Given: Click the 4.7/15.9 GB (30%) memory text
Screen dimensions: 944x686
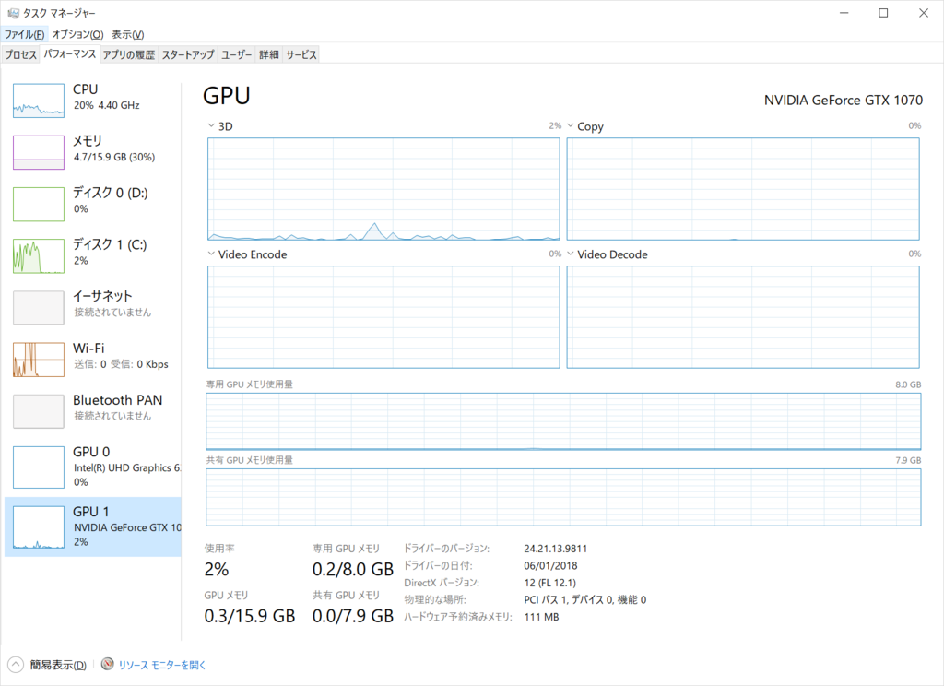Looking at the screenshot, I should click(x=114, y=157).
